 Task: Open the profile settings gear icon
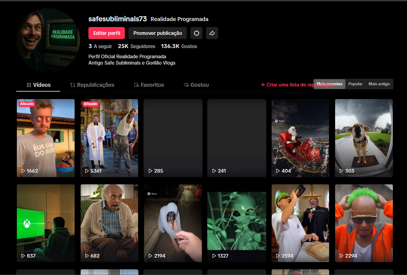pos(196,33)
